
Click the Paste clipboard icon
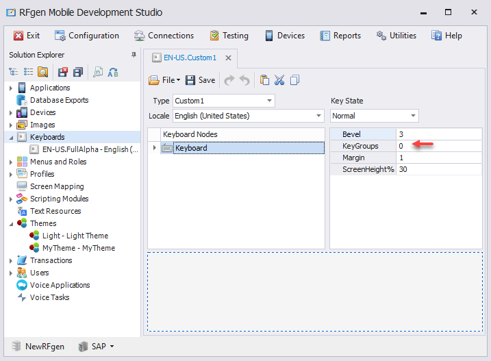coord(264,80)
